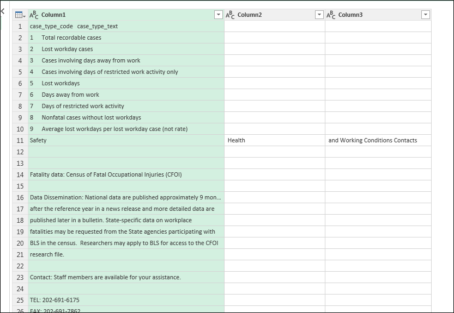
Task: Click row number 16
Action: 20,197
